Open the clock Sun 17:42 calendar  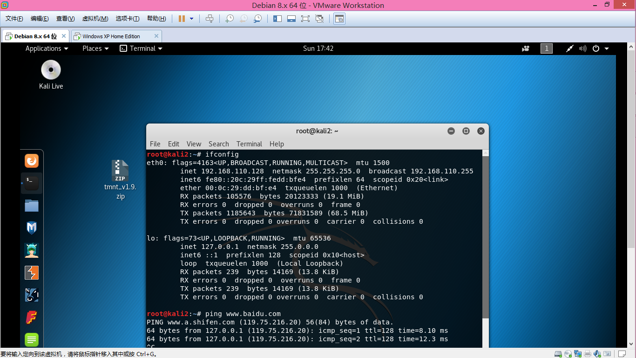click(318, 48)
